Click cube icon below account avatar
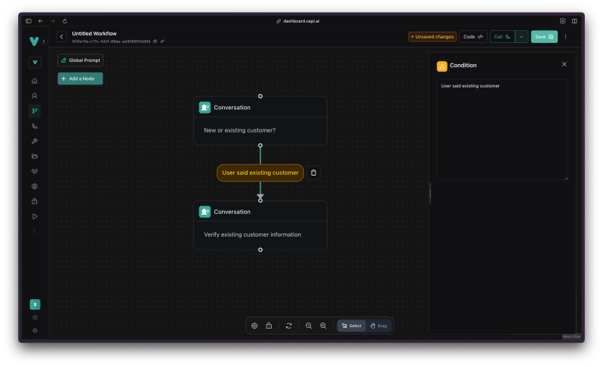The width and height of the screenshot is (603, 367). coord(35,317)
